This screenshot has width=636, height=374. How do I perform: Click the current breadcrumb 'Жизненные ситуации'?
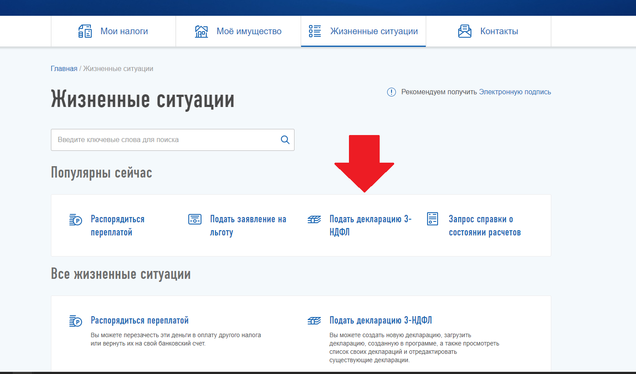(x=118, y=69)
